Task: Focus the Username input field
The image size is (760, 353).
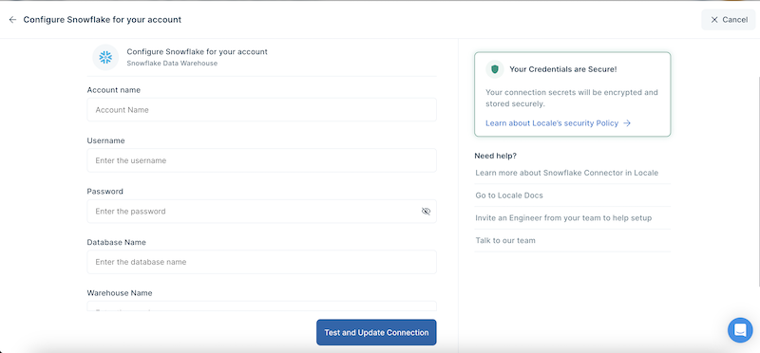Action: click(x=262, y=160)
